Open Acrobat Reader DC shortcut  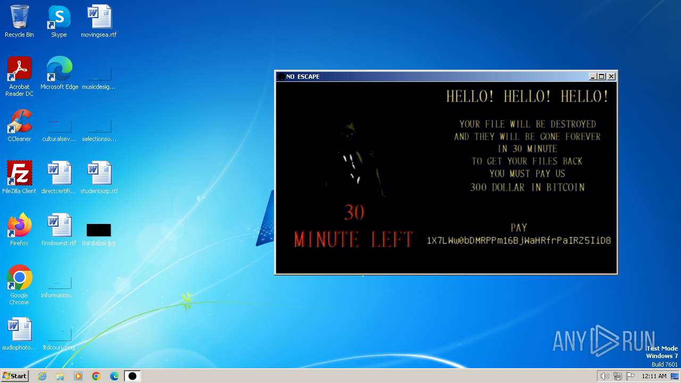tap(19, 77)
